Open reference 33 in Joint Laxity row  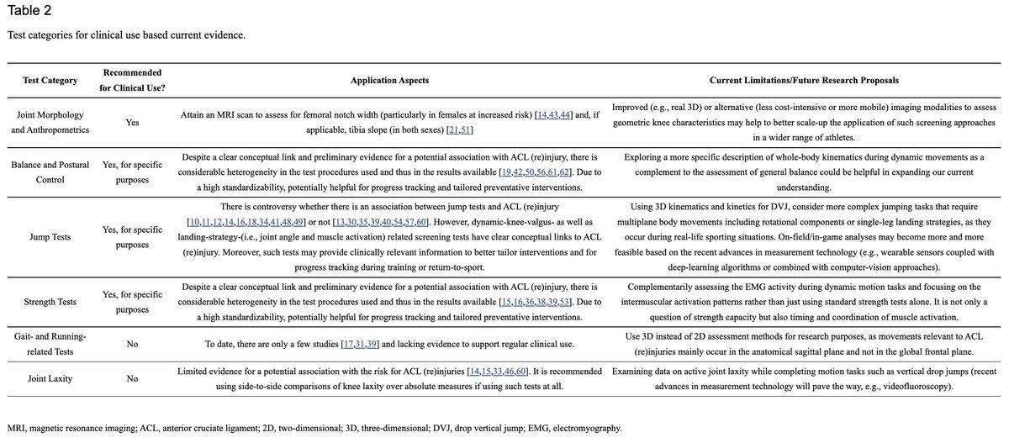coord(498,372)
